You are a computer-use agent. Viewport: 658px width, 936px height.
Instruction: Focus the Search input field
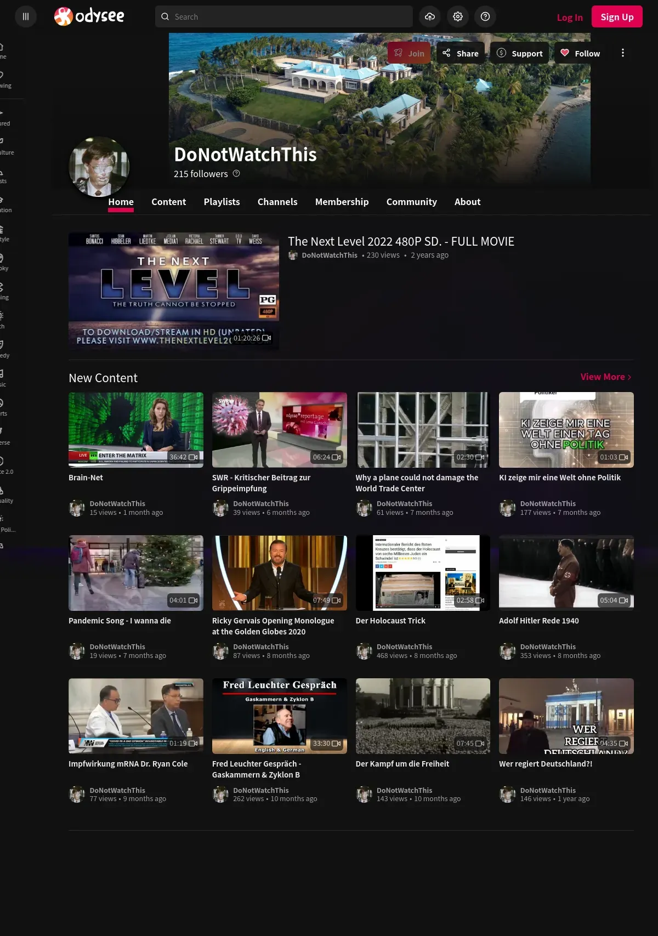click(x=284, y=17)
